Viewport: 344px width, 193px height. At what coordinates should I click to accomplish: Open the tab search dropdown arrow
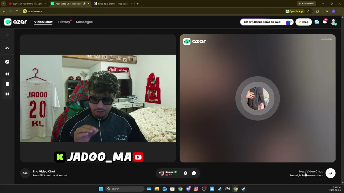point(3,4)
